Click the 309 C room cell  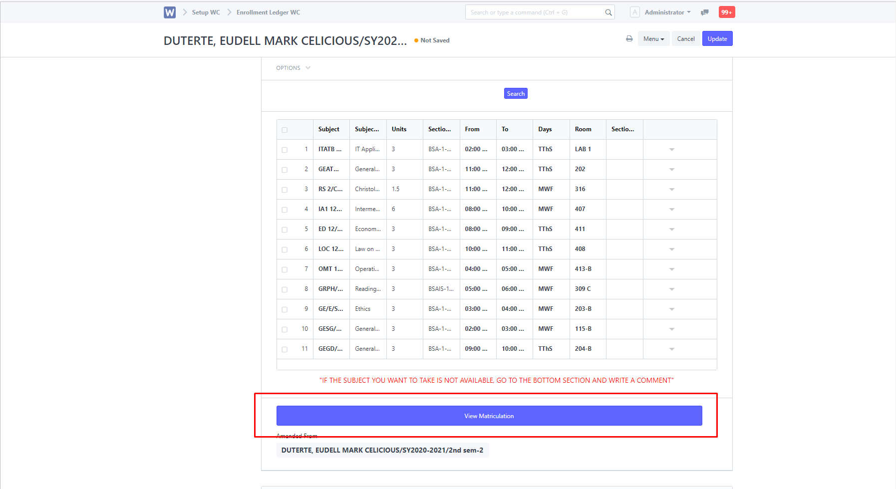click(588, 289)
